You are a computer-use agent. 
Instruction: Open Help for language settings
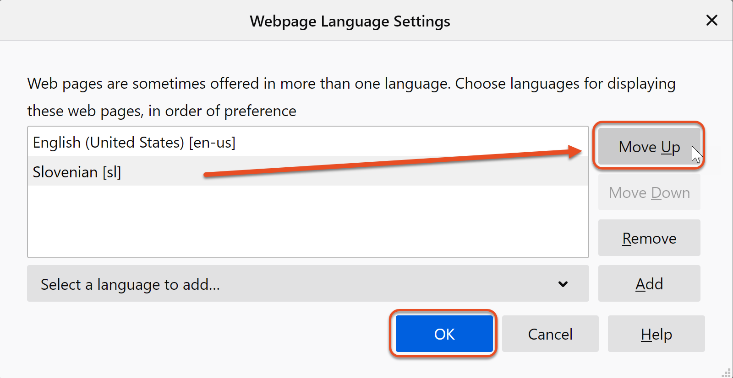(x=656, y=334)
